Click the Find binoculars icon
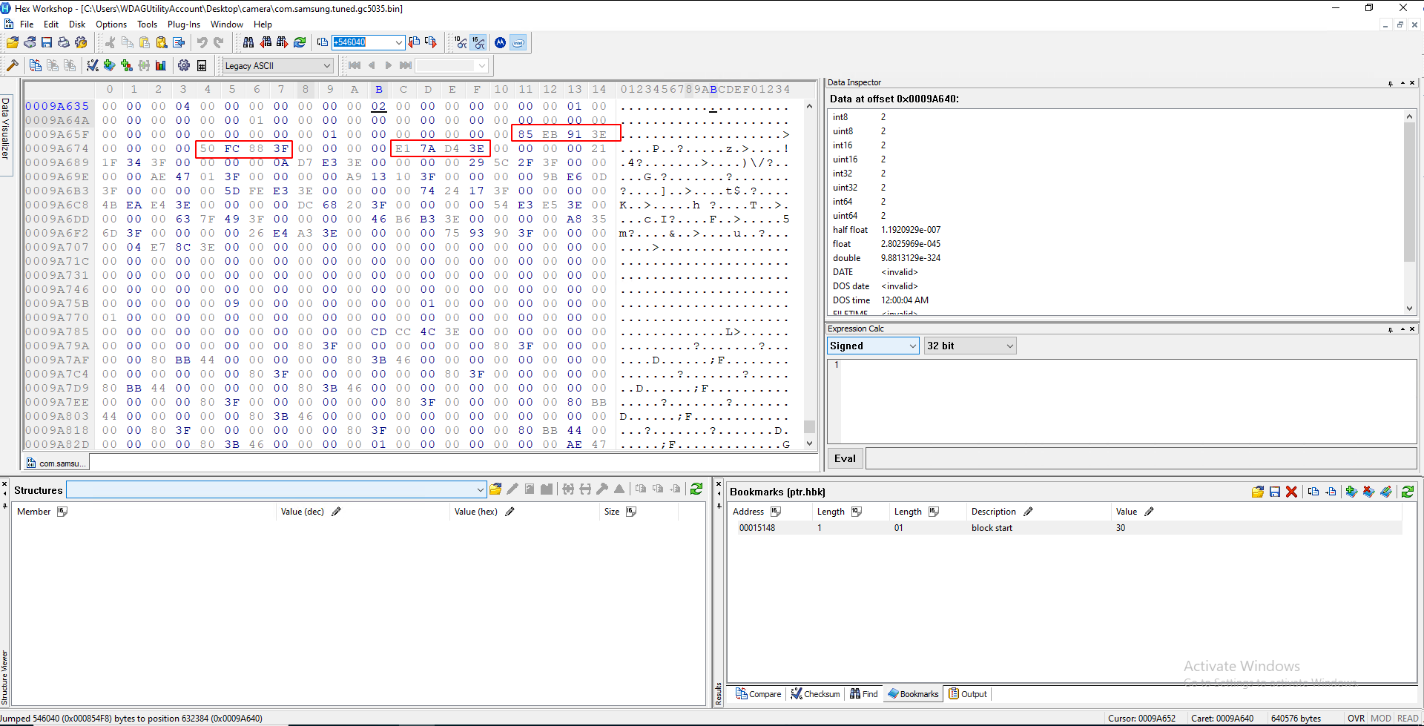The image size is (1424, 726). click(x=248, y=42)
